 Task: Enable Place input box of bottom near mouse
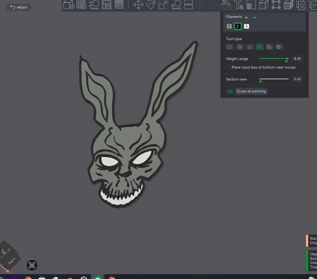click(228, 67)
